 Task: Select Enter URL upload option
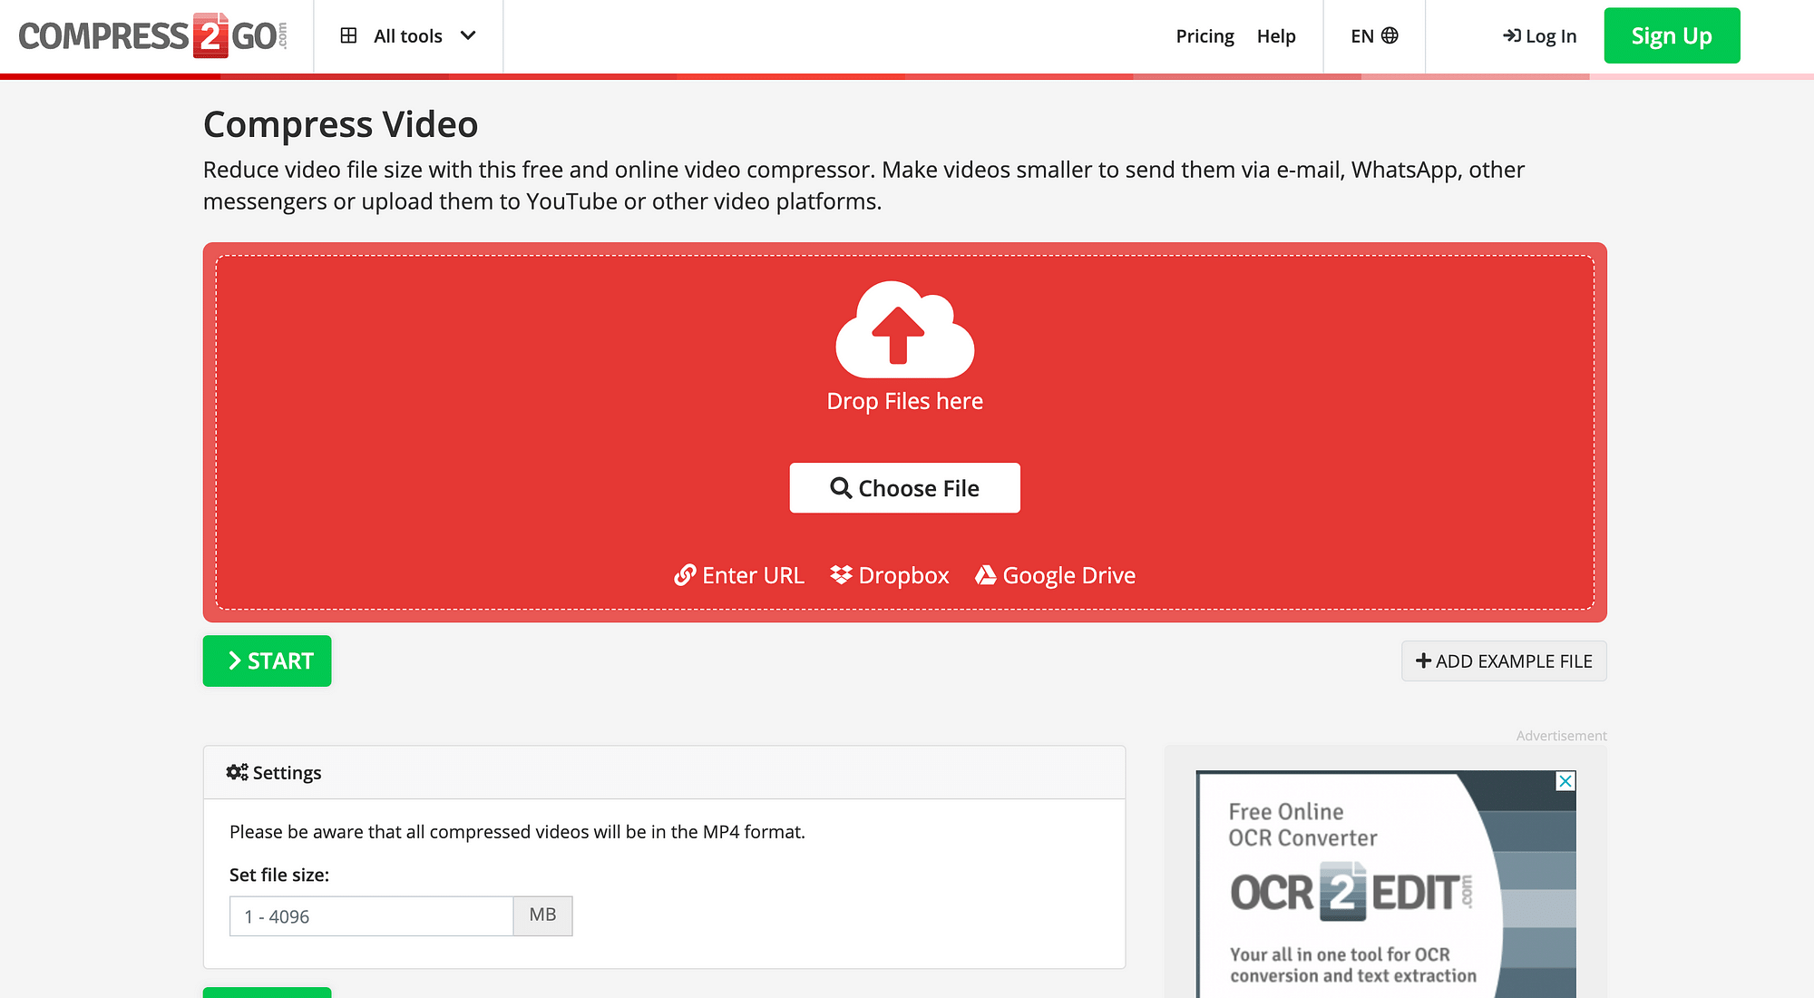[739, 575]
